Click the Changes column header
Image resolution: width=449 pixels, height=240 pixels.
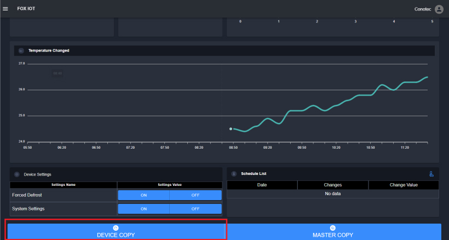[333, 185]
